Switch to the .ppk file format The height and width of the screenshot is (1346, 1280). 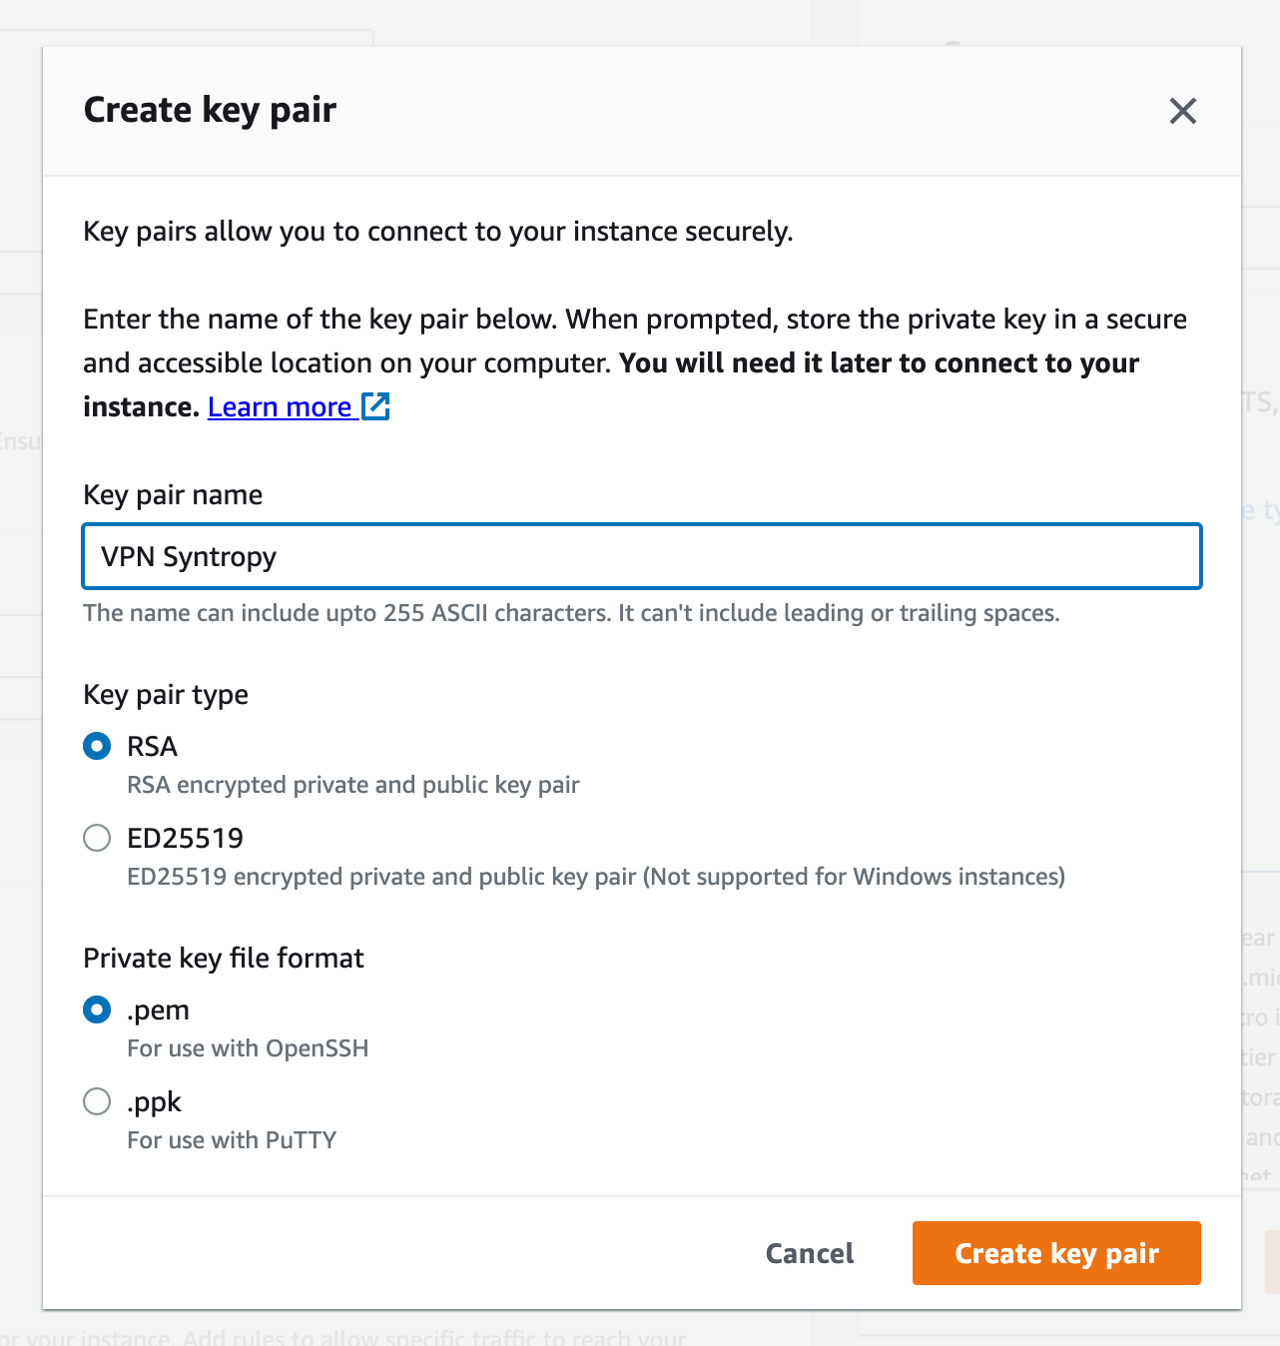[x=97, y=1101]
